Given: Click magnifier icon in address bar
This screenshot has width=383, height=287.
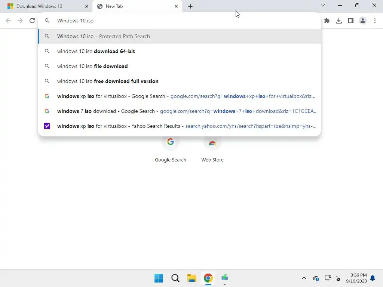Looking at the screenshot, I should point(47,21).
